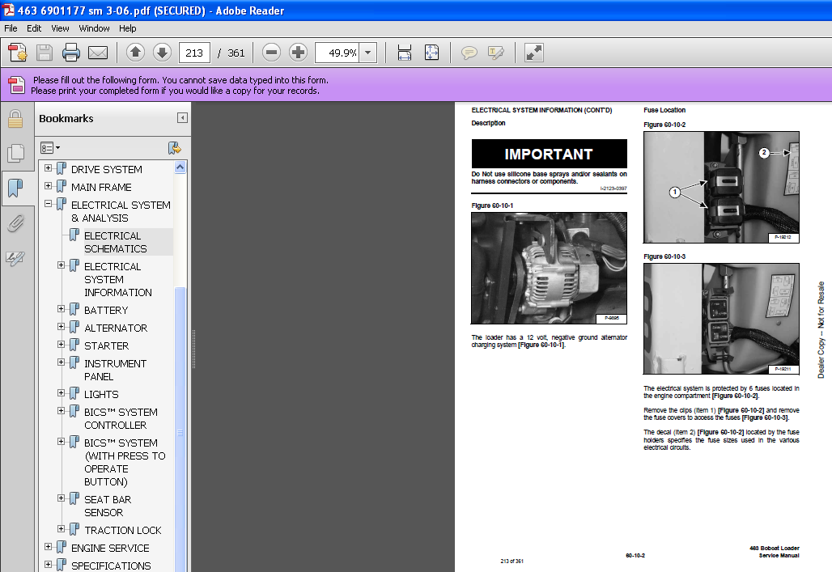The height and width of the screenshot is (572, 832).
Task: Click the email envelope icon
Action: pyautogui.click(x=98, y=53)
